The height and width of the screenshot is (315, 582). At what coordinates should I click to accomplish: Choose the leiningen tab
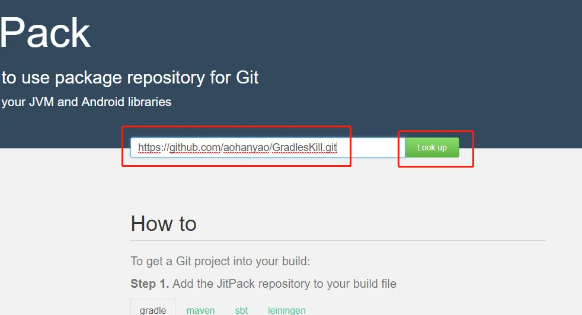[x=287, y=310]
